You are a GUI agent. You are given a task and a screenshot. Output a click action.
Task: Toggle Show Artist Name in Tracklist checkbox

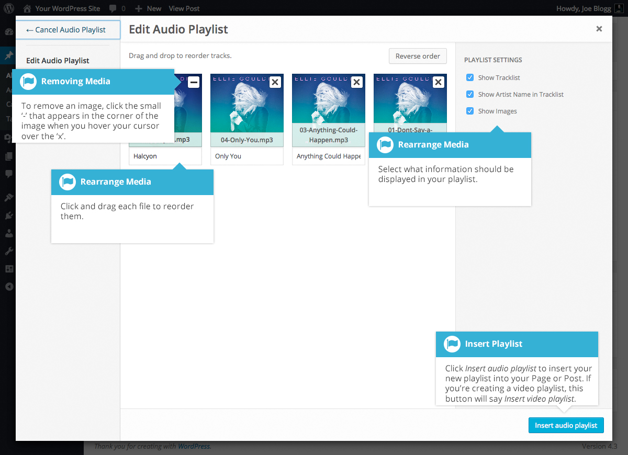click(470, 94)
